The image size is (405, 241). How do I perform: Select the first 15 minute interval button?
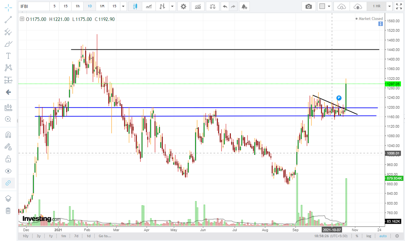pos(66,6)
